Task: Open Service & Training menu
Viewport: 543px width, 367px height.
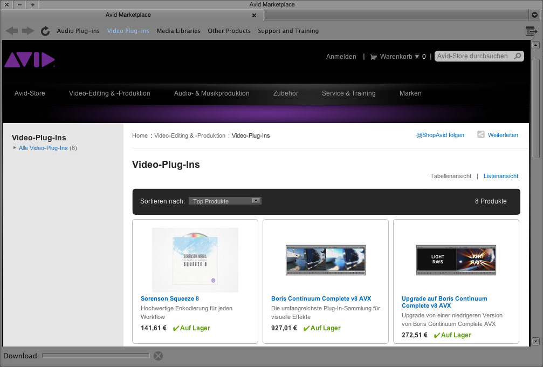Action: pos(349,93)
